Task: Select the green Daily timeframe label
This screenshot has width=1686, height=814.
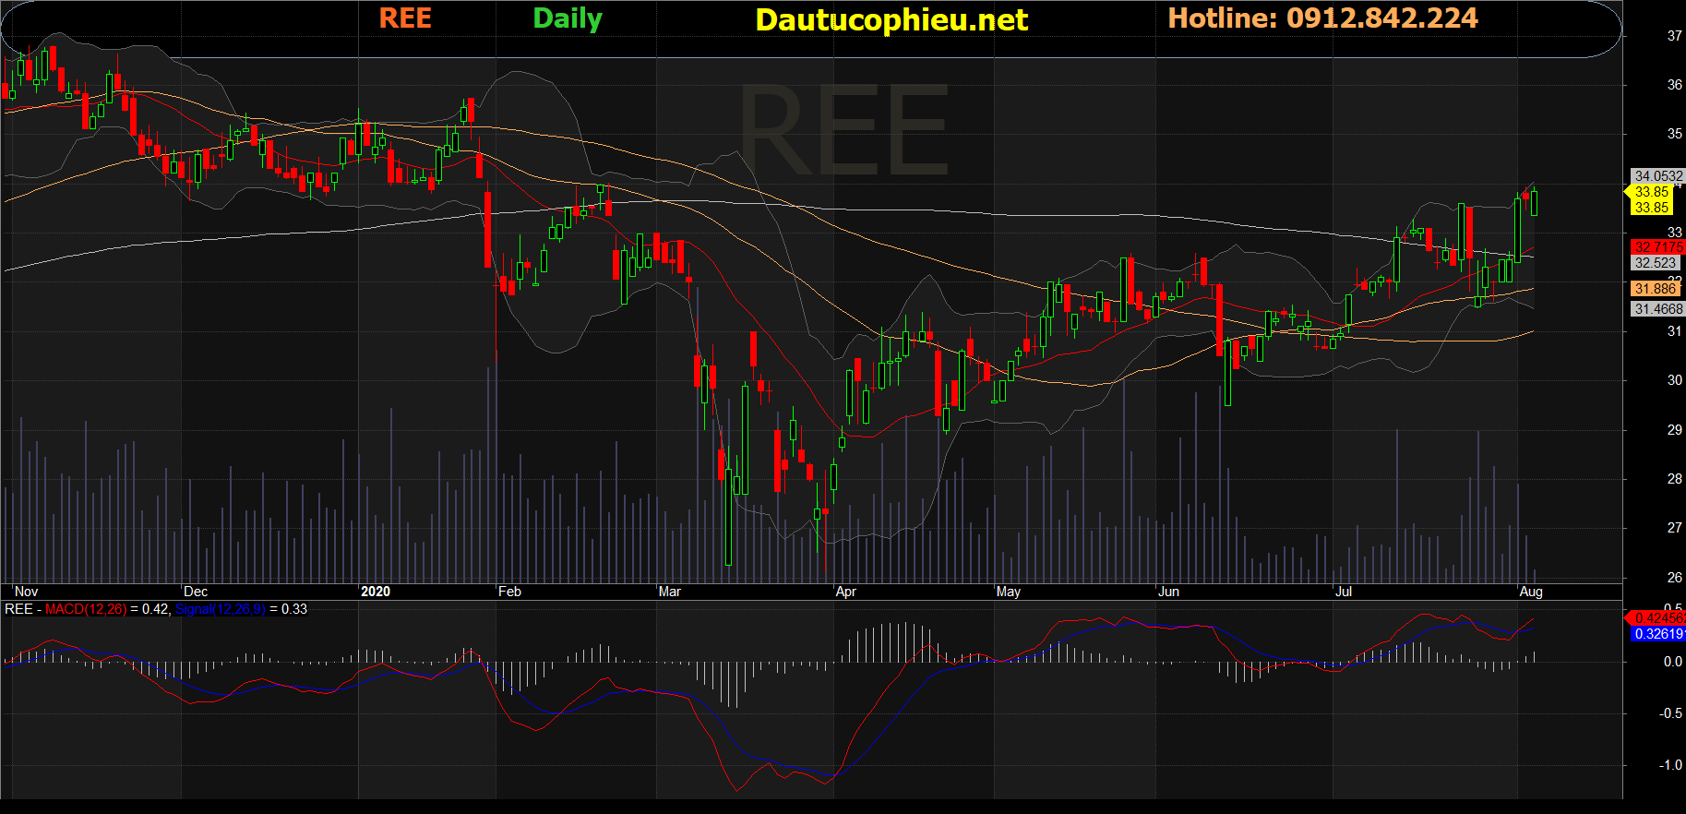Action: tap(568, 19)
